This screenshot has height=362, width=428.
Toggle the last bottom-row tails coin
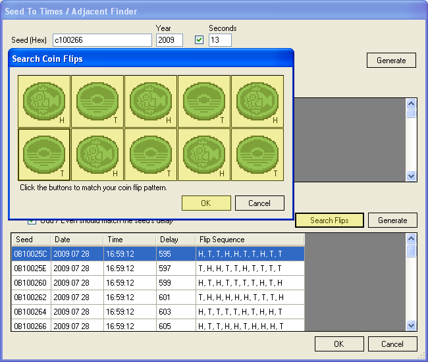[x=257, y=154]
